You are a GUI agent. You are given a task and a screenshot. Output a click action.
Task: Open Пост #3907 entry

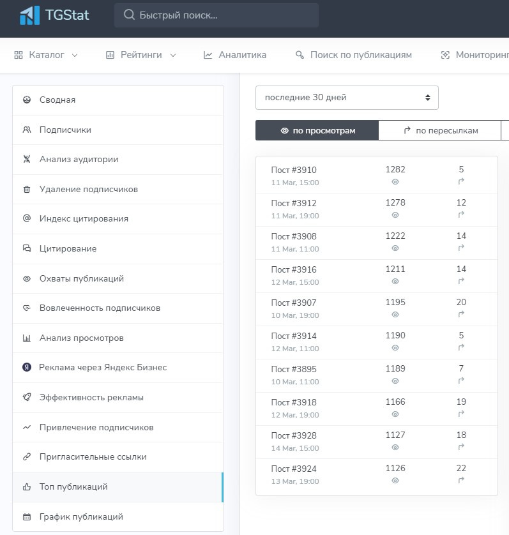coord(377,310)
